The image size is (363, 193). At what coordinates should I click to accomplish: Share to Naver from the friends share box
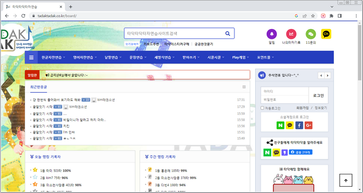pos(268,152)
